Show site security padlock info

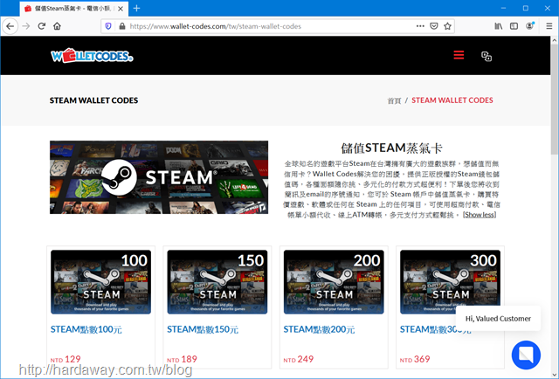click(x=122, y=26)
